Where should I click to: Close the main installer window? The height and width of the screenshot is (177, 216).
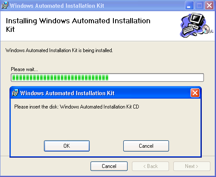[209, 6]
